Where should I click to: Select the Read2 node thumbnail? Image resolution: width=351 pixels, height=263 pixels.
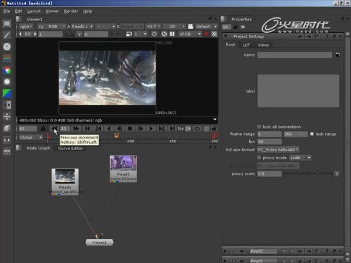pyautogui.click(x=123, y=163)
